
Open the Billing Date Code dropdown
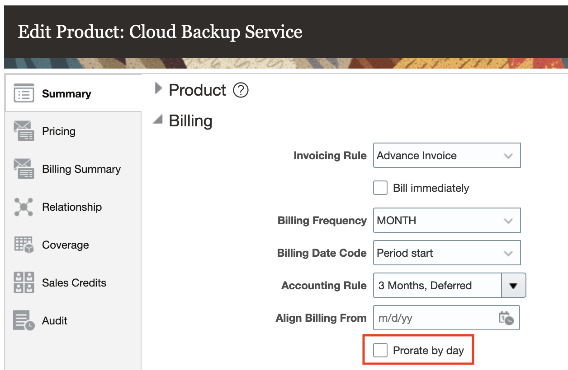pyautogui.click(x=446, y=253)
